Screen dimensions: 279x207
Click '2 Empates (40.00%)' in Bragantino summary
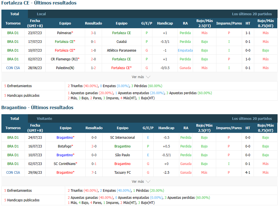(x=116, y=191)
